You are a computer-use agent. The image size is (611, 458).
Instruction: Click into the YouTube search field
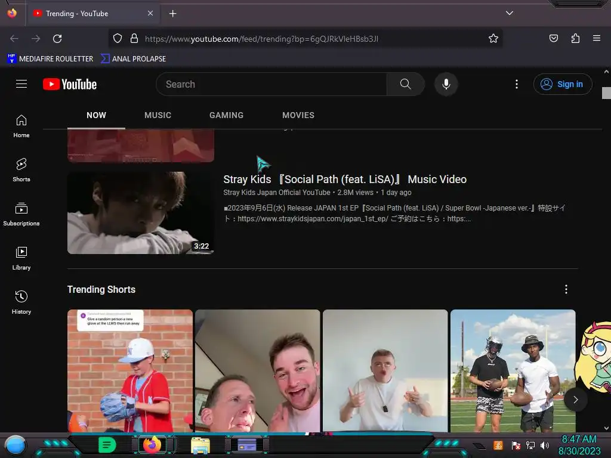(271, 84)
